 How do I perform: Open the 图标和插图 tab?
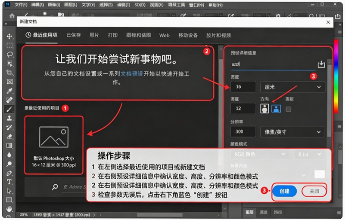[138, 35]
